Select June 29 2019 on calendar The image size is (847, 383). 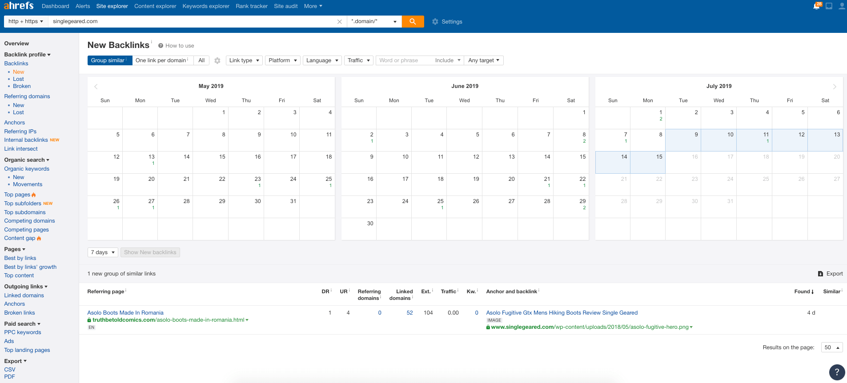(571, 207)
